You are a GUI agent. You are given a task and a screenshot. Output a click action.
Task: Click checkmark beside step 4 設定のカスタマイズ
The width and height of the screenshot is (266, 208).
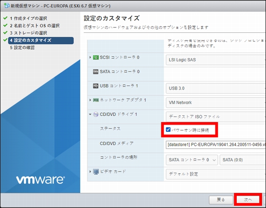click(x=5, y=40)
